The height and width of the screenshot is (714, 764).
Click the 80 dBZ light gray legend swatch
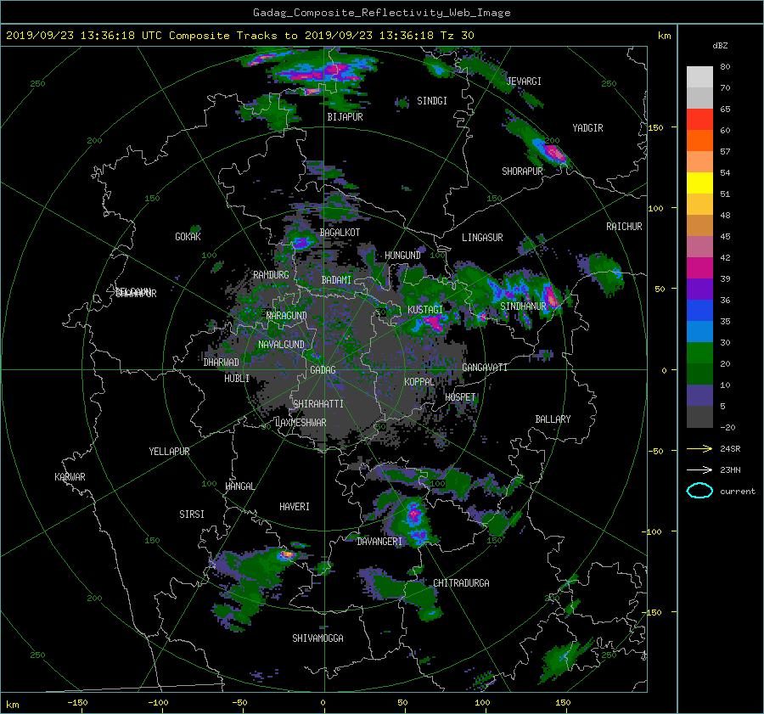pyautogui.click(x=699, y=77)
